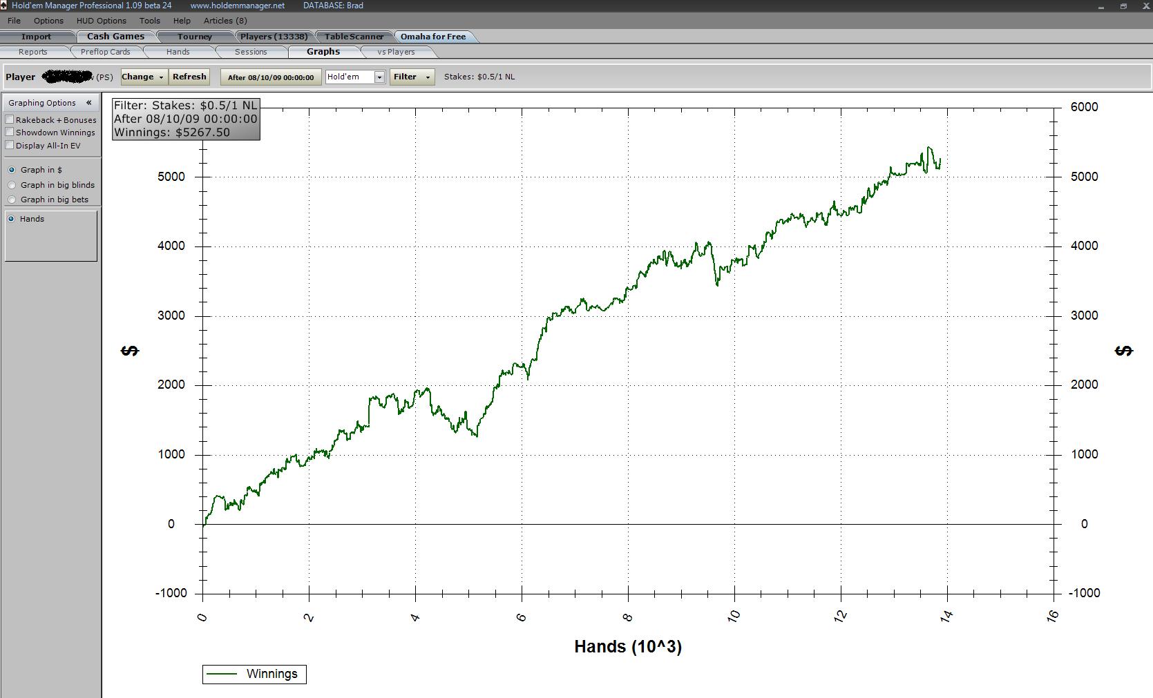Click the Filter info box on graph

(186, 119)
